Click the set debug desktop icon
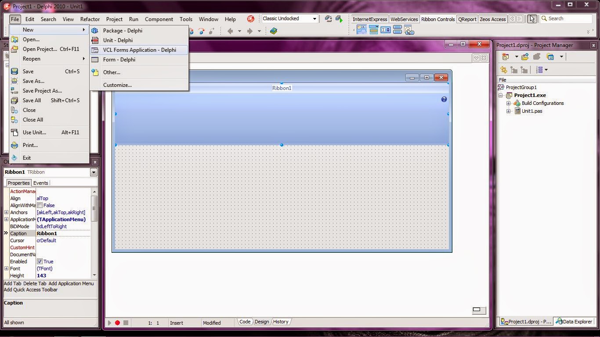Viewport: 600px width, 337px height. pos(339,19)
